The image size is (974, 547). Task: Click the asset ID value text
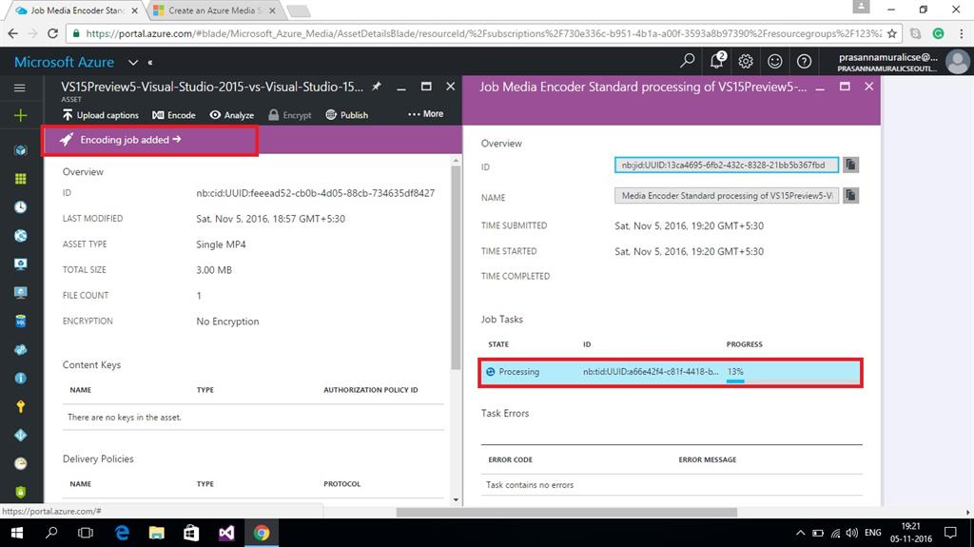pyautogui.click(x=316, y=193)
